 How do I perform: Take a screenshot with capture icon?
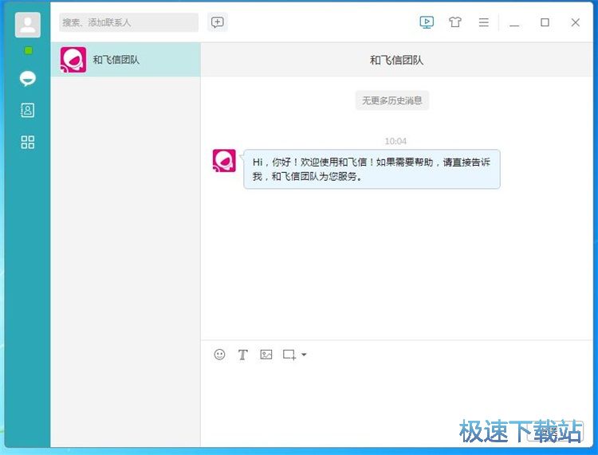pos(289,355)
